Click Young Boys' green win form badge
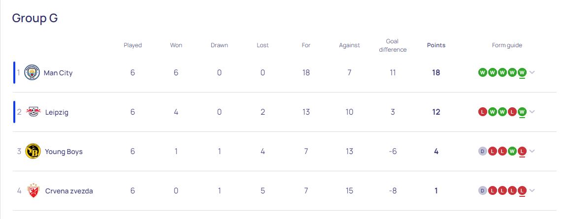567x219 pixels. coord(512,152)
